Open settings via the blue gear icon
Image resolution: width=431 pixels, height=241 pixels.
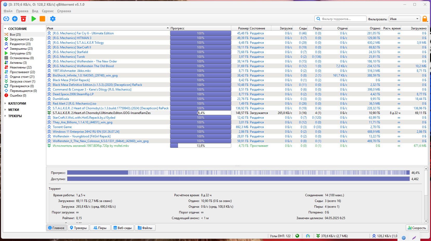tap(53, 19)
